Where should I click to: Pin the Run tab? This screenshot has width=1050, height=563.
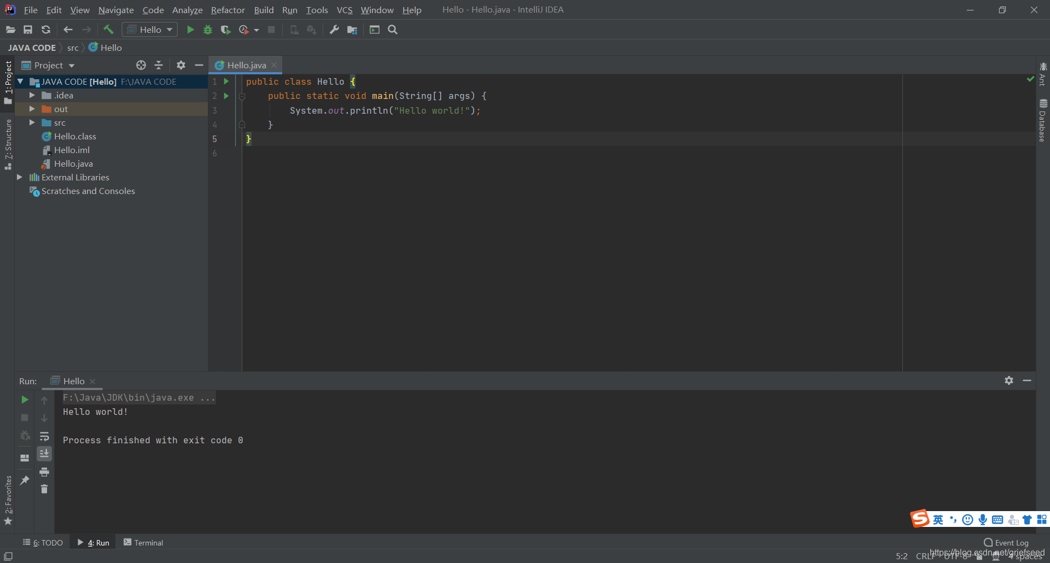tap(25, 480)
